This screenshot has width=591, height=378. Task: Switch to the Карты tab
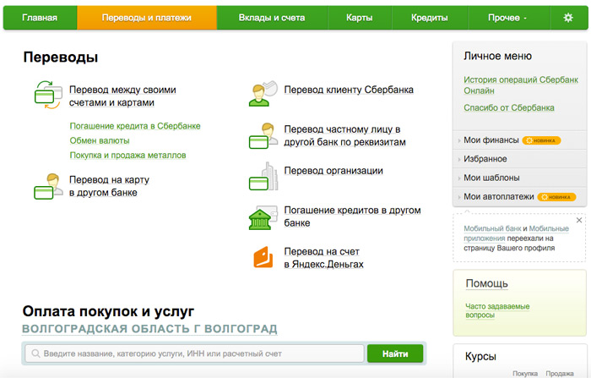[359, 18]
